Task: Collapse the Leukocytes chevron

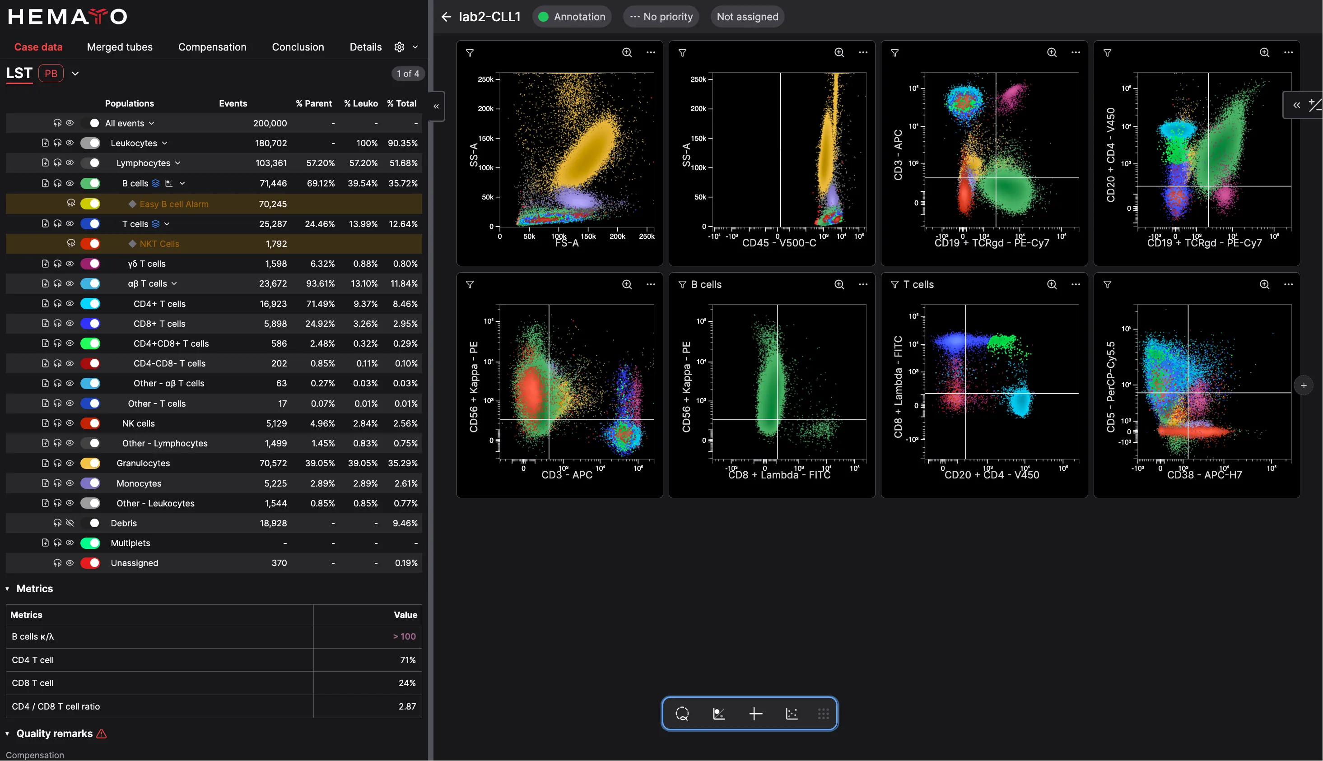Action: pos(165,143)
